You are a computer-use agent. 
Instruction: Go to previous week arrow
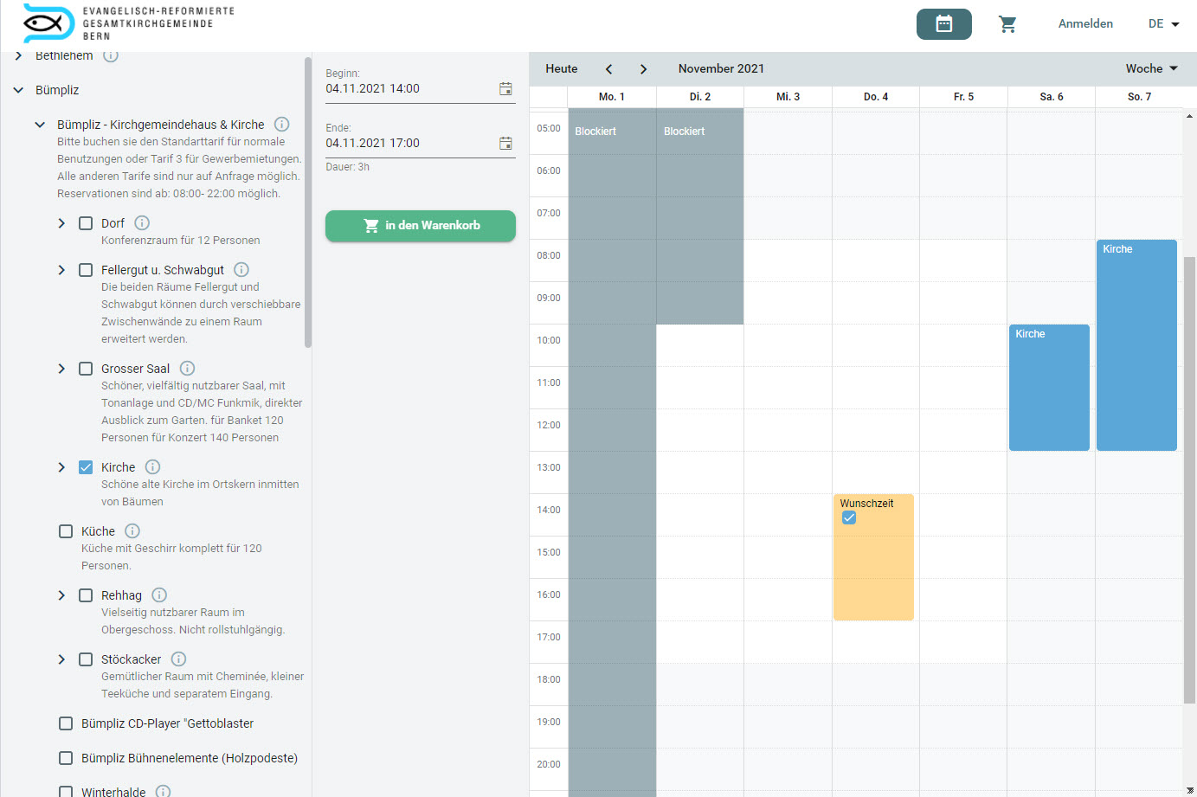[608, 69]
